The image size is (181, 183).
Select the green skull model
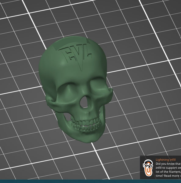(75, 89)
